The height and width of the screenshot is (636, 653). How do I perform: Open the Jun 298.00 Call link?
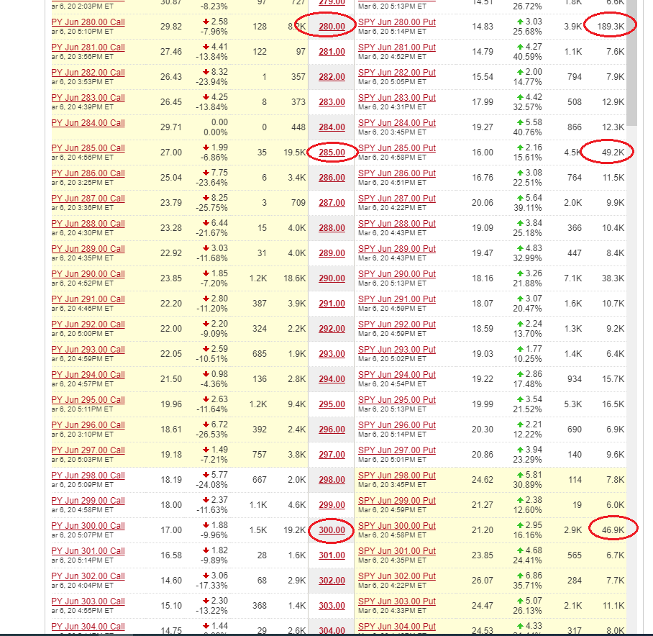click(x=88, y=476)
